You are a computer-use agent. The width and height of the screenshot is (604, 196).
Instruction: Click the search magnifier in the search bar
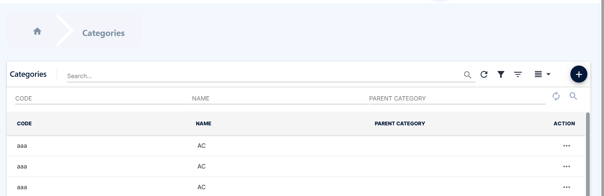click(468, 75)
